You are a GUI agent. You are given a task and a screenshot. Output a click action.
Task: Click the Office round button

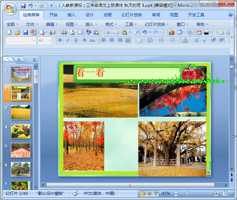(10, 9)
